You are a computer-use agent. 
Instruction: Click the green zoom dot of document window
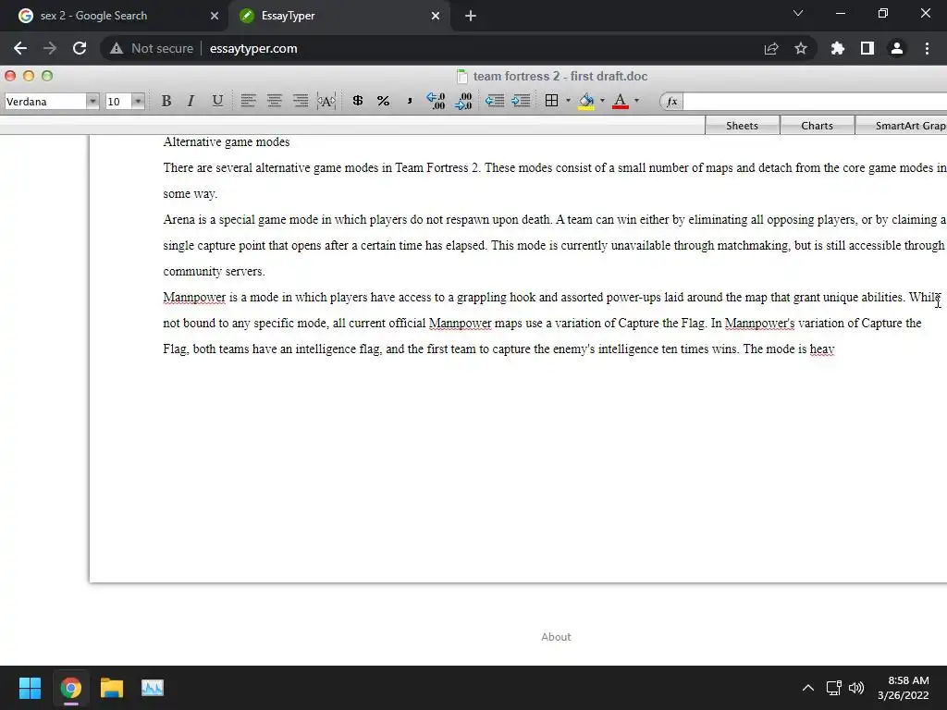[47, 76]
